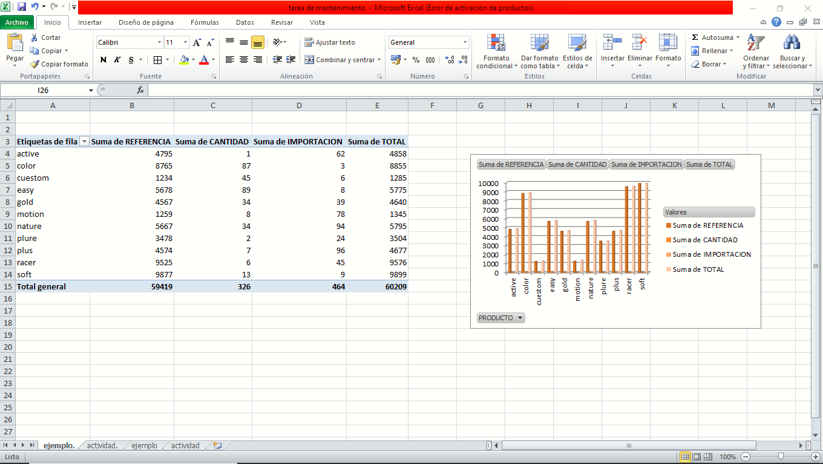Undo the last action
Screen dimensions: 823x464
pos(34,7)
